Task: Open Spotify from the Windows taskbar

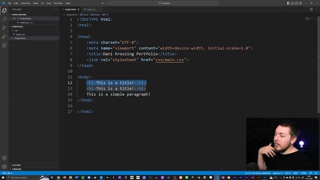Action: [83, 177]
